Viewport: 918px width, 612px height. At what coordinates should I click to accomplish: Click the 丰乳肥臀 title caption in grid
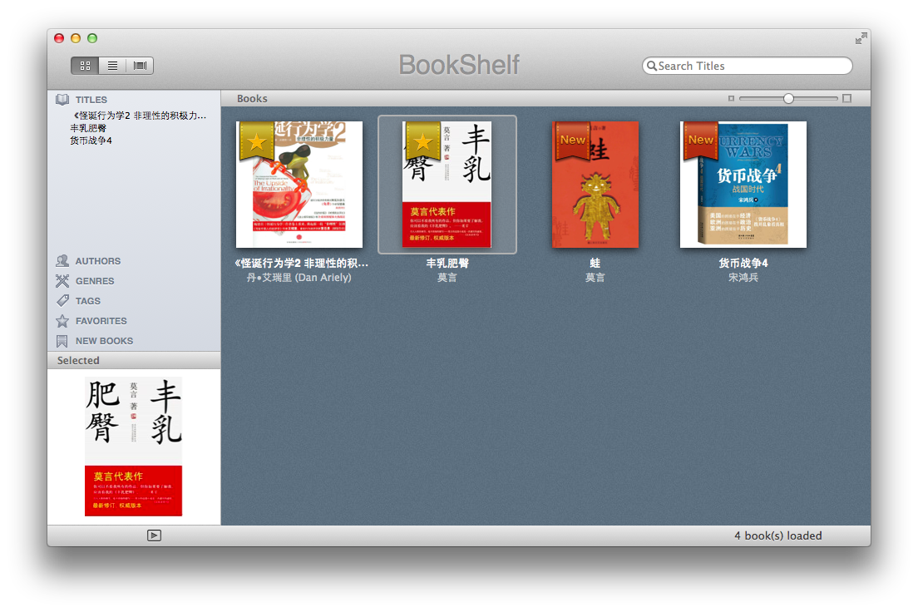447,264
